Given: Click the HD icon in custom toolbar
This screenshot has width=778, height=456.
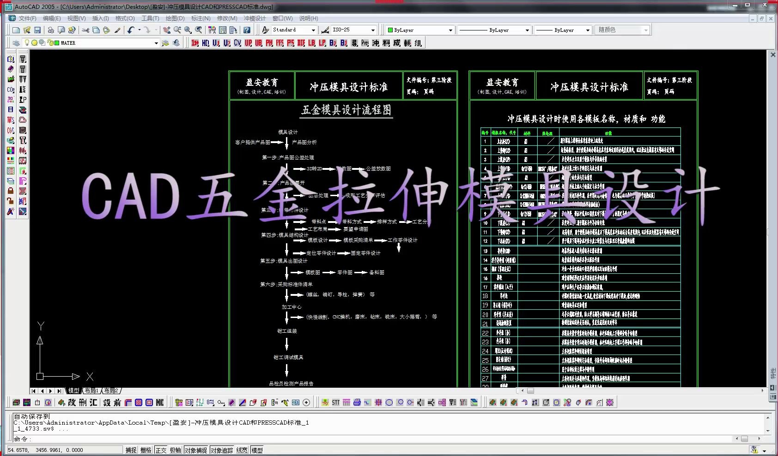Looking at the screenshot, I should tap(205, 42).
